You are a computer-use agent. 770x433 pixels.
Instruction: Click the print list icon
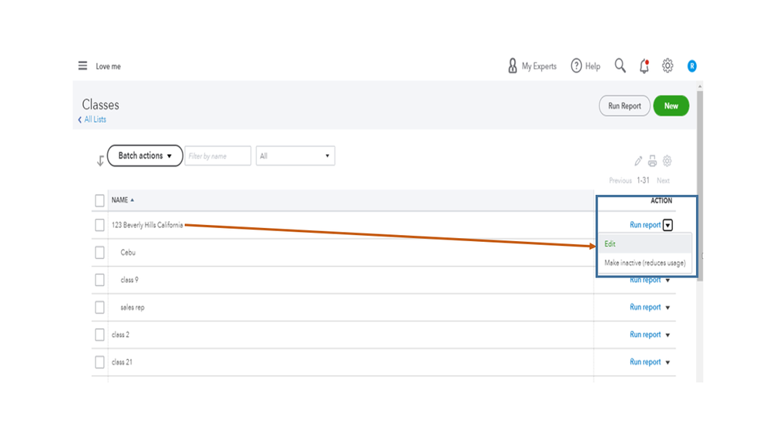pos(652,161)
